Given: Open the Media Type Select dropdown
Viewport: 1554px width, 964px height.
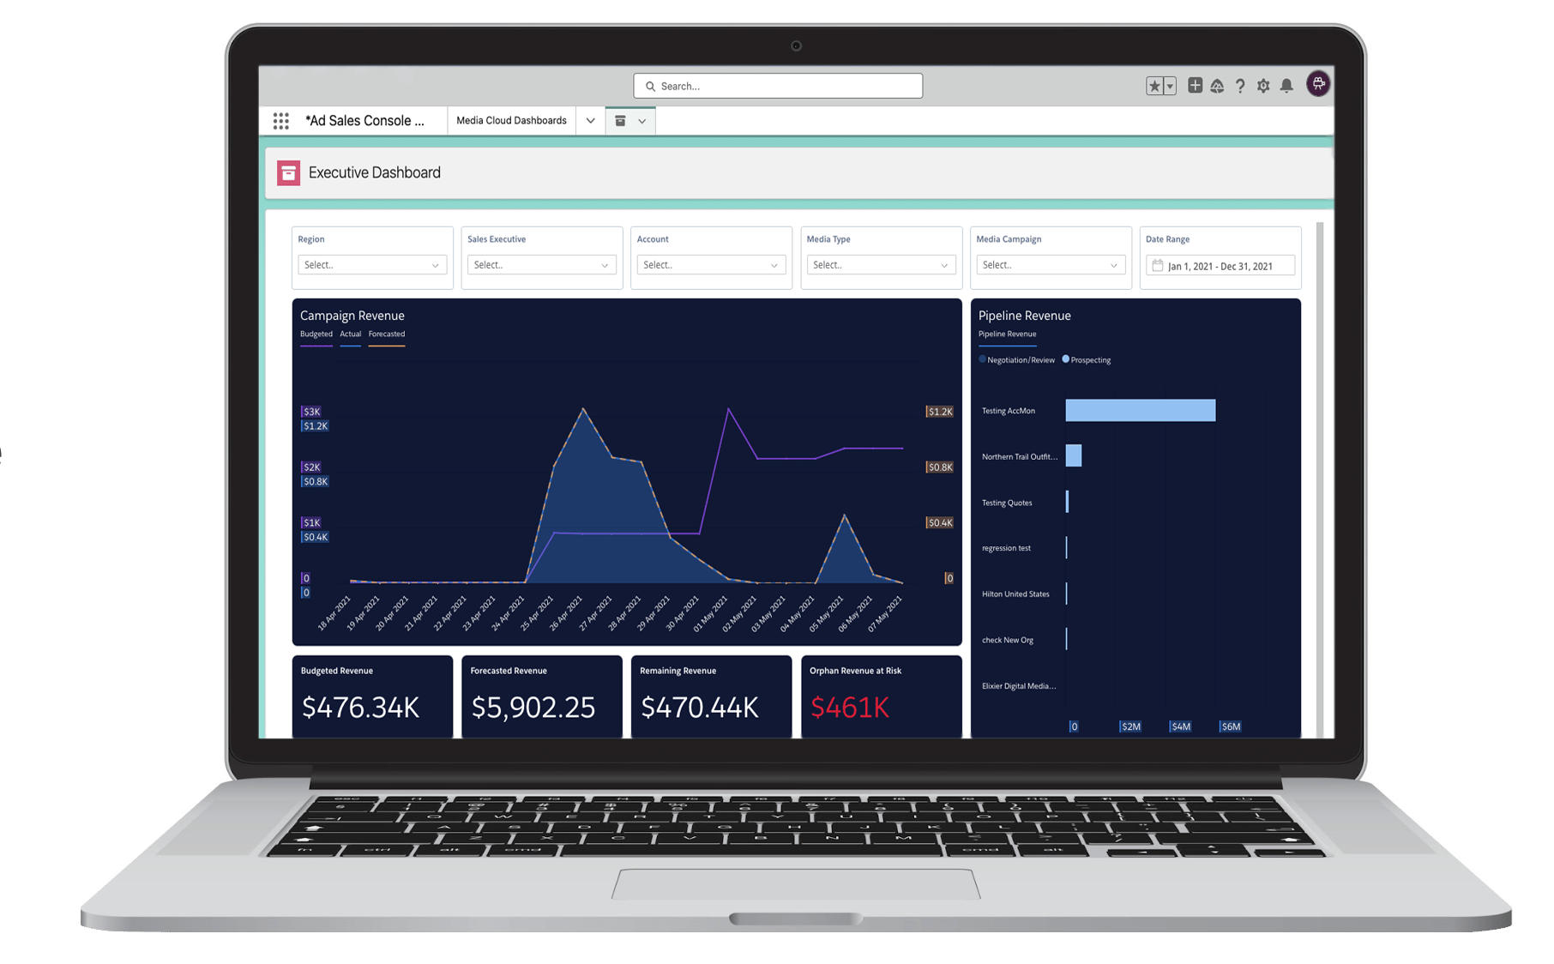Looking at the screenshot, I should [881, 265].
